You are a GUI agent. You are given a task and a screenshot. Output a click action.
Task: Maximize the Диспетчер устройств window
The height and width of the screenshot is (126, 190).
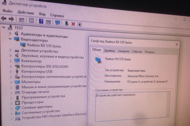click(x=185, y=20)
